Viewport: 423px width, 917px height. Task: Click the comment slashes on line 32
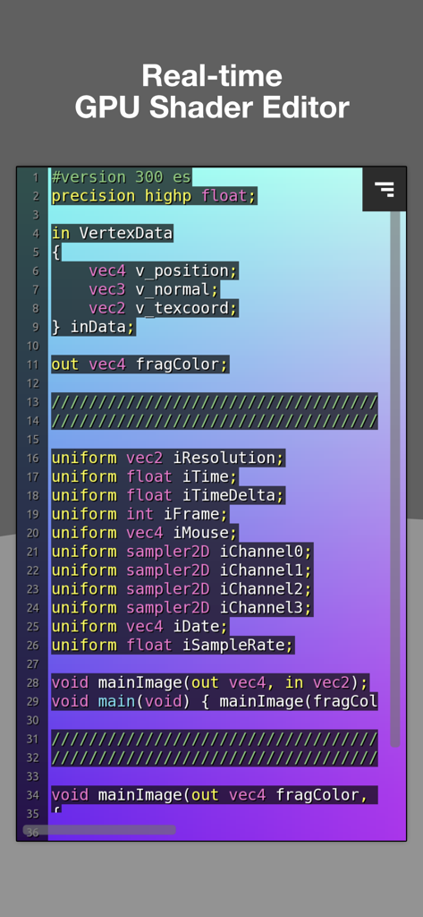215,758
